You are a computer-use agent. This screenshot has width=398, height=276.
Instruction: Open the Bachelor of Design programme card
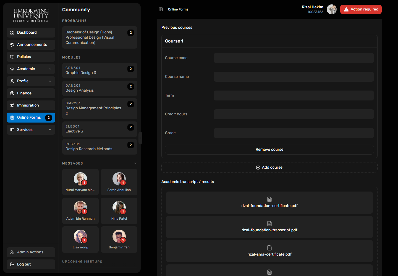pyautogui.click(x=100, y=38)
